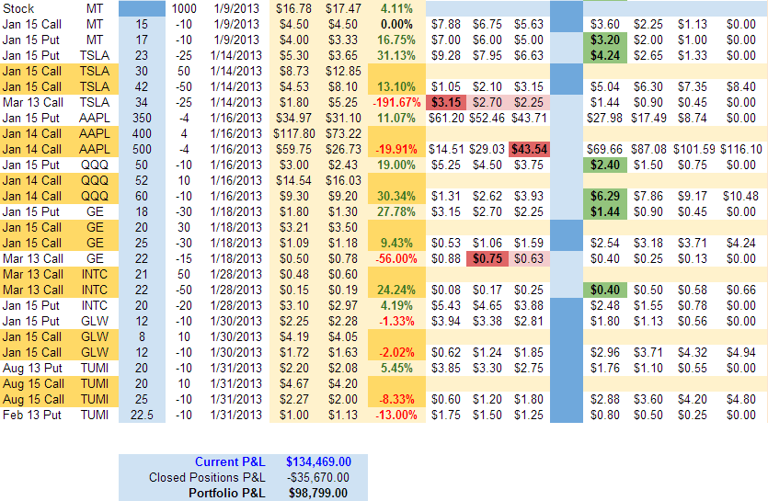Select the 'Feb 13 Put' row label
Screen dimensions: 768x501
tap(32, 415)
